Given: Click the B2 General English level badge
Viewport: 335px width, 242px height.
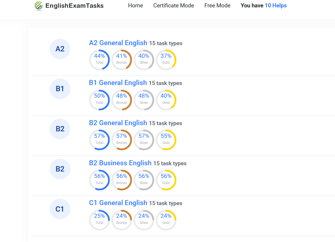Looking at the screenshot, I should (x=60, y=129).
